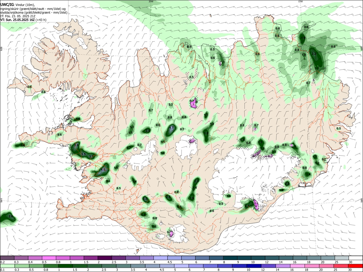Click the '4.5' label in the snow legend

170,262
